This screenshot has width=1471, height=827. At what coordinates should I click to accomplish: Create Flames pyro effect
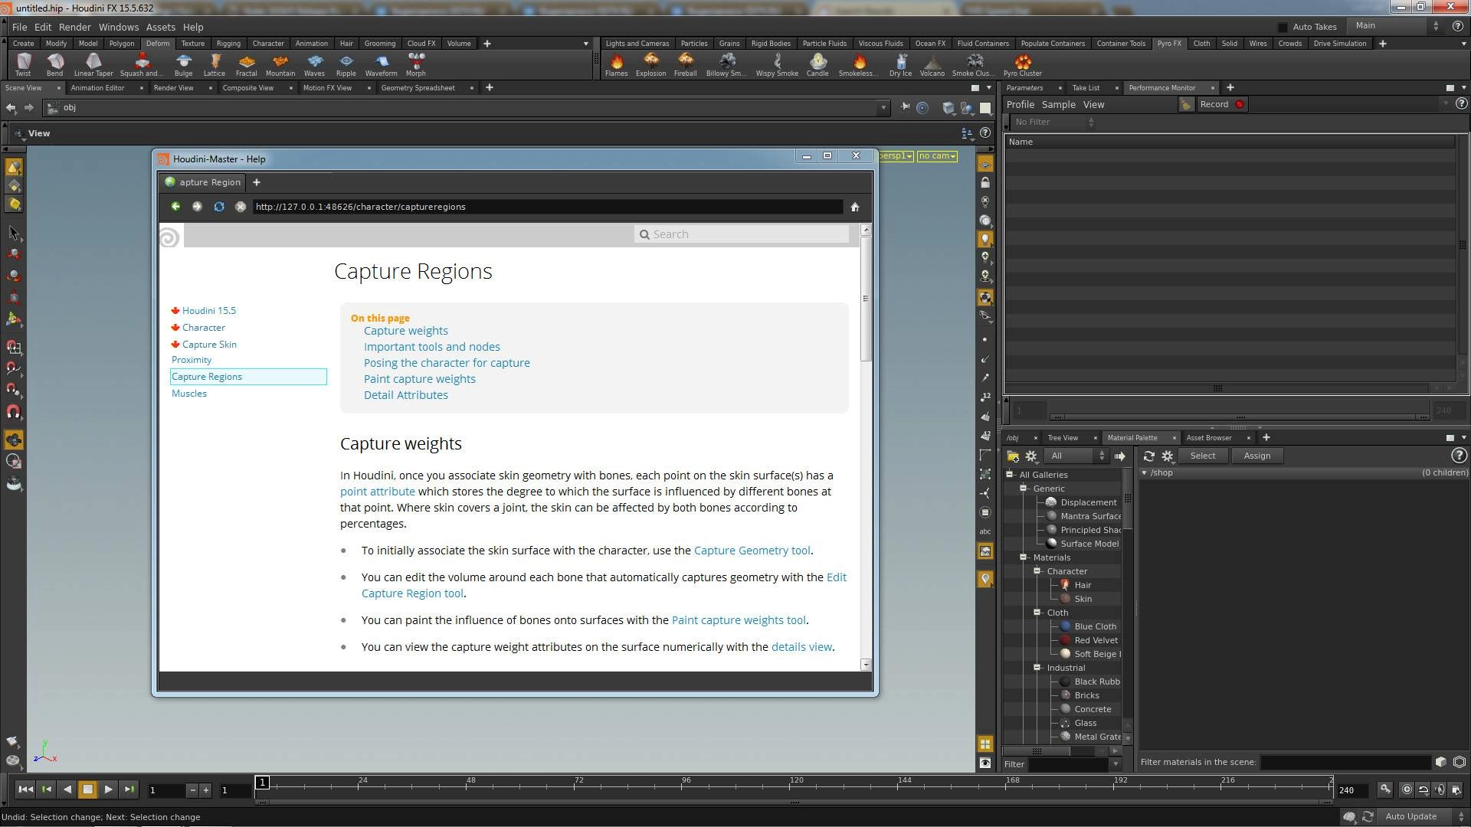click(616, 64)
